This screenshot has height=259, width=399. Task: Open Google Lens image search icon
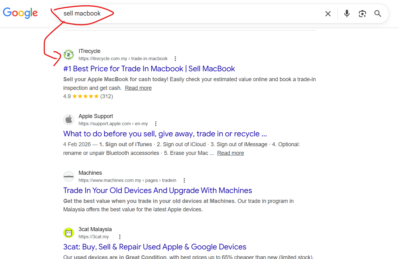362,14
